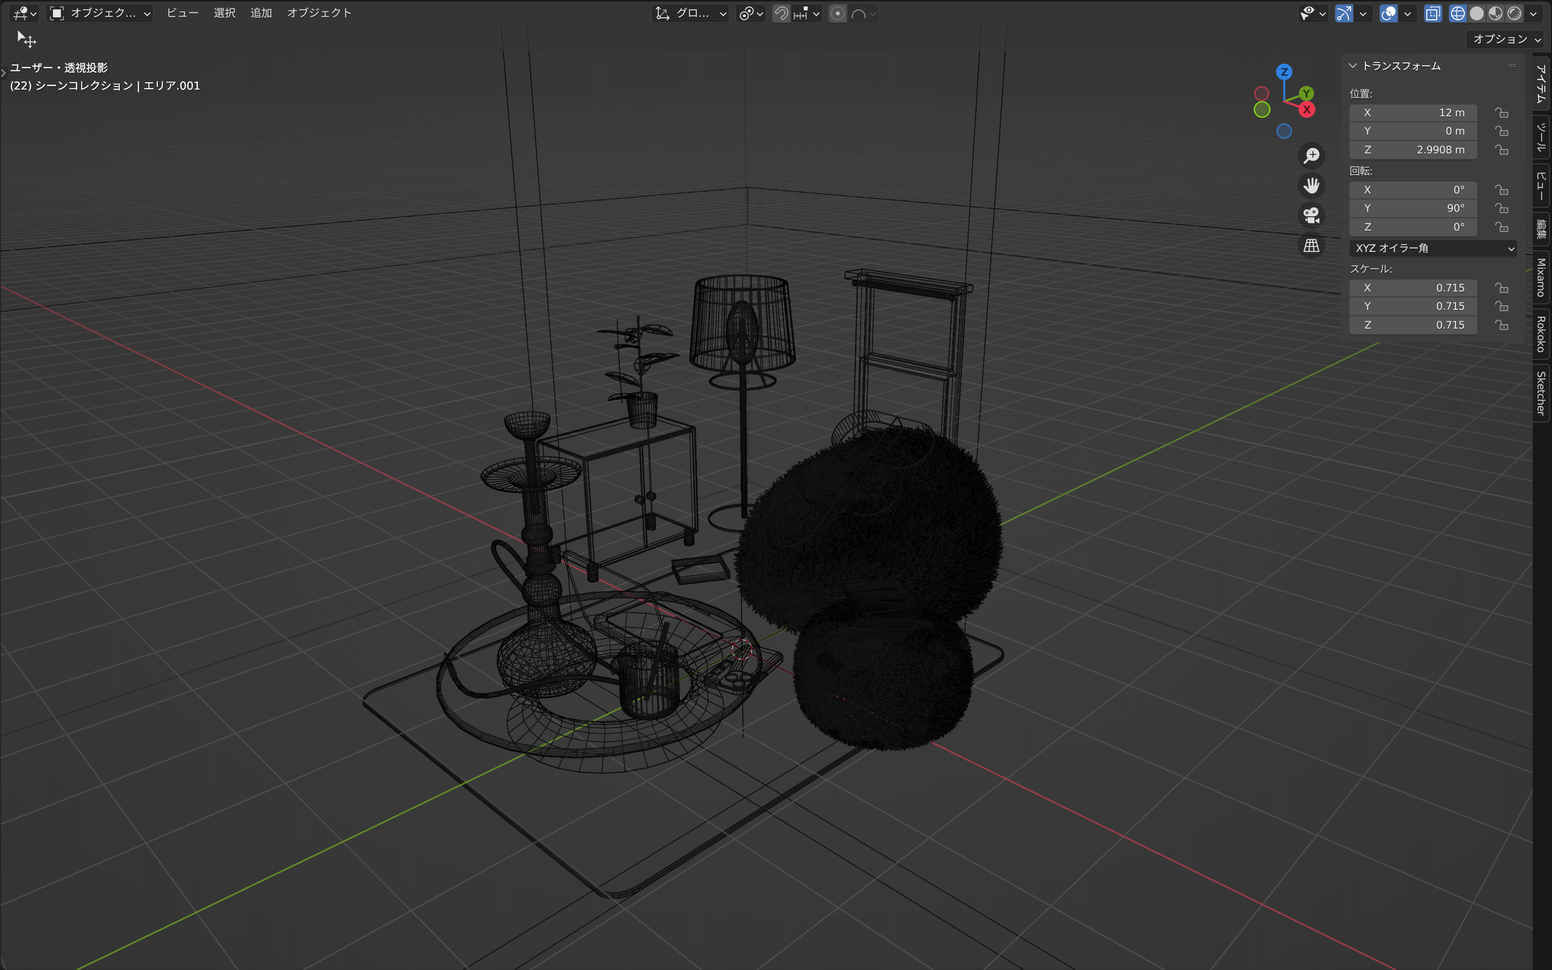Lock location Z
The image size is (1552, 970).
click(x=1502, y=149)
